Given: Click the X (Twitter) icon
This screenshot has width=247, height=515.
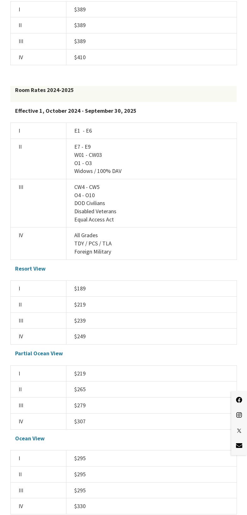Looking at the screenshot, I should 239,431.
